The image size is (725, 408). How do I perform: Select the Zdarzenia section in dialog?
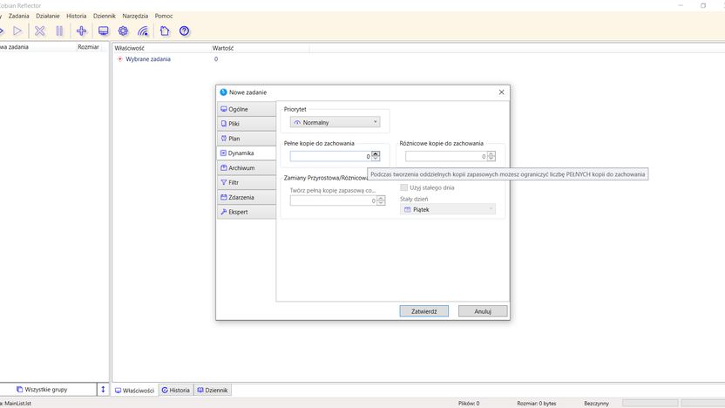coord(247,198)
